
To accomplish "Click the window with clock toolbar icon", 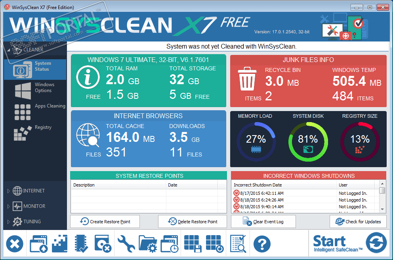I will click(x=170, y=244).
